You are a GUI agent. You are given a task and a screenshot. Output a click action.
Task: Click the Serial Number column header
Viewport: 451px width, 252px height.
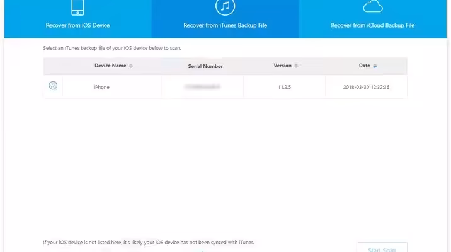point(205,66)
